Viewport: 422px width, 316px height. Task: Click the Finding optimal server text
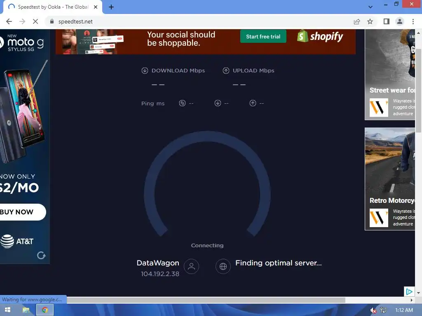pos(278,263)
